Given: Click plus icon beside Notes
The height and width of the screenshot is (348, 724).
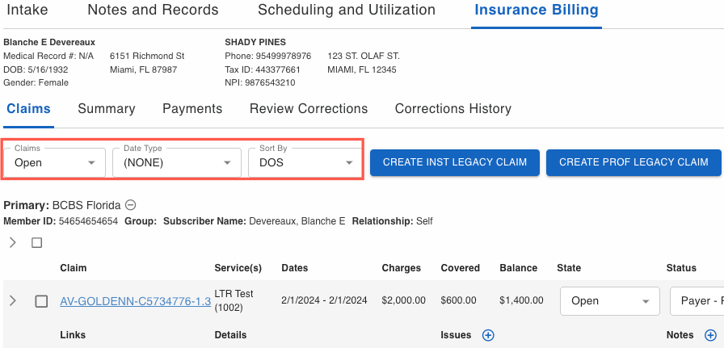Looking at the screenshot, I should 710,335.
